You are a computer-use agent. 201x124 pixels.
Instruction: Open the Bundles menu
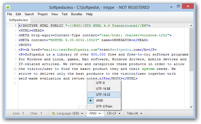pyautogui.click(x=77, y=14)
